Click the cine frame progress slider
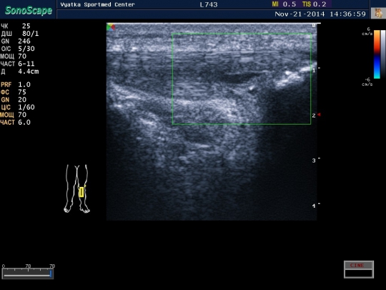The height and width of the screenshot is (290, 386). [28, 274]
